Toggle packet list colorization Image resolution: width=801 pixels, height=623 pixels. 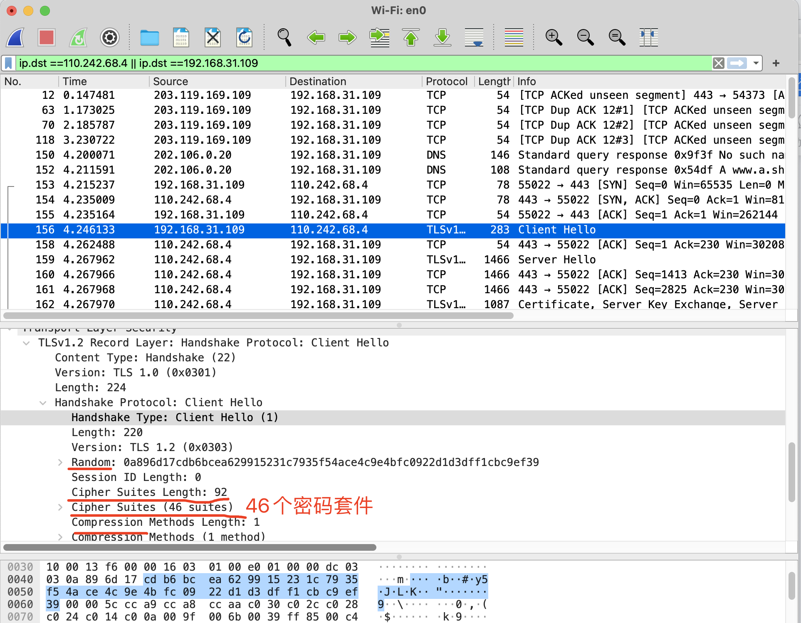(x=514, y=37)
